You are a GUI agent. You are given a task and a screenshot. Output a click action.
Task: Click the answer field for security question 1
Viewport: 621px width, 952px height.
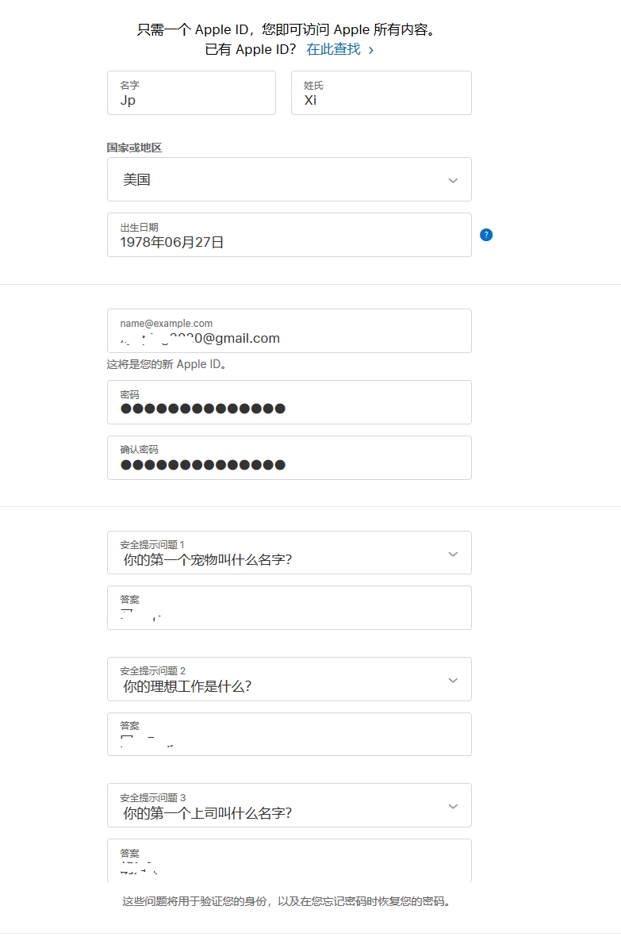[289, 608]
